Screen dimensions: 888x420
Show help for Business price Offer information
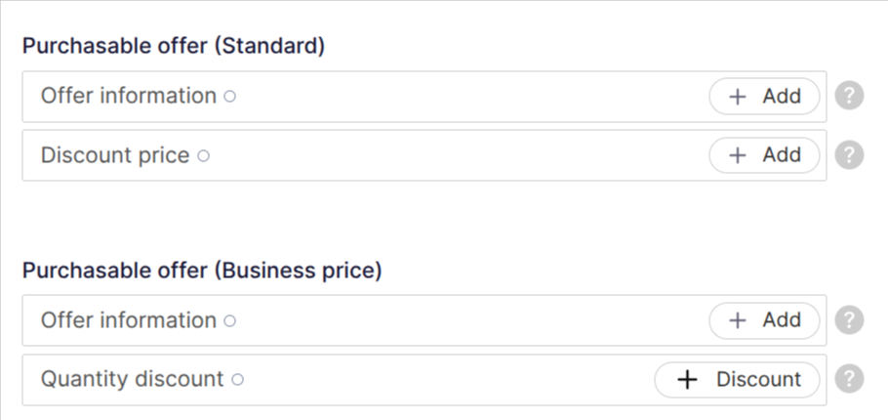(x=850, y=320)
